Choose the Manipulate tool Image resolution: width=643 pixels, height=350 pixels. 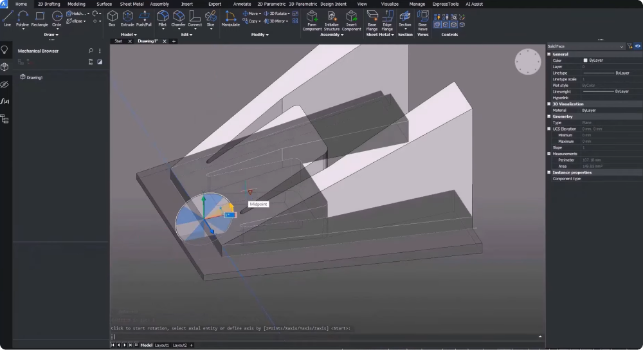click(230, 17)
